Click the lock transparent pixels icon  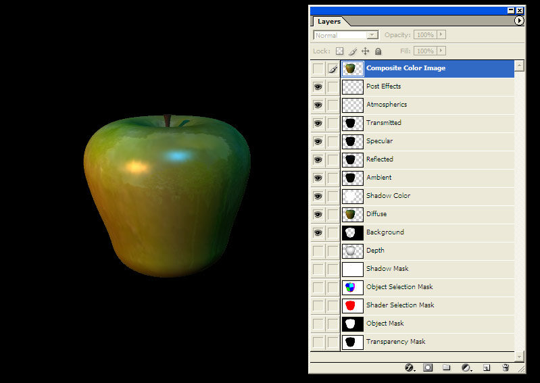(x=340, y=51)
